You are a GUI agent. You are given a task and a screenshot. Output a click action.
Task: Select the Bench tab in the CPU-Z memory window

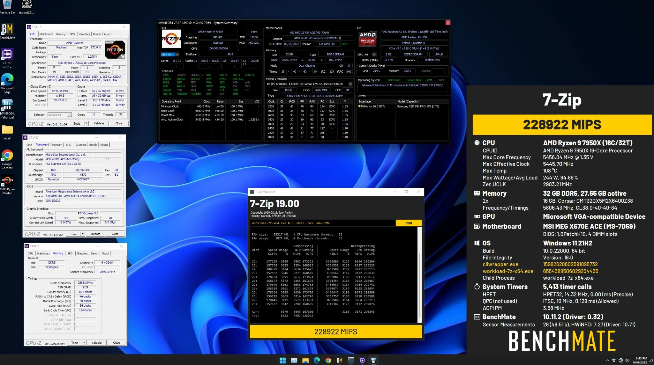pyautogui.click(x=94, y=253)
